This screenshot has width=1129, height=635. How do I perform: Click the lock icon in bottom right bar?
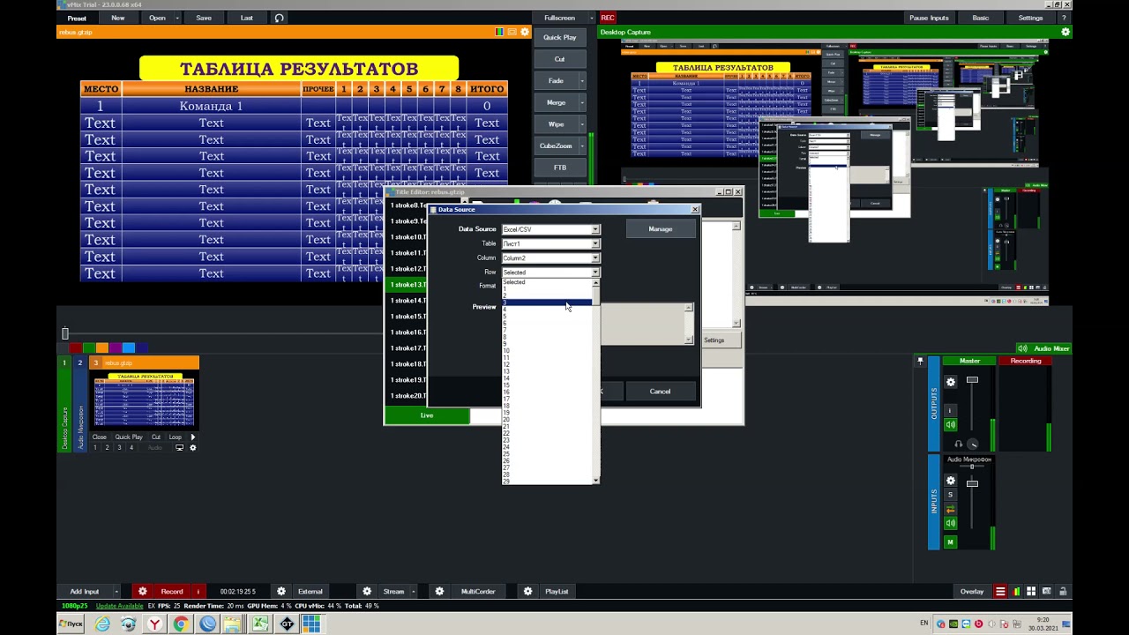point(1063,592)
